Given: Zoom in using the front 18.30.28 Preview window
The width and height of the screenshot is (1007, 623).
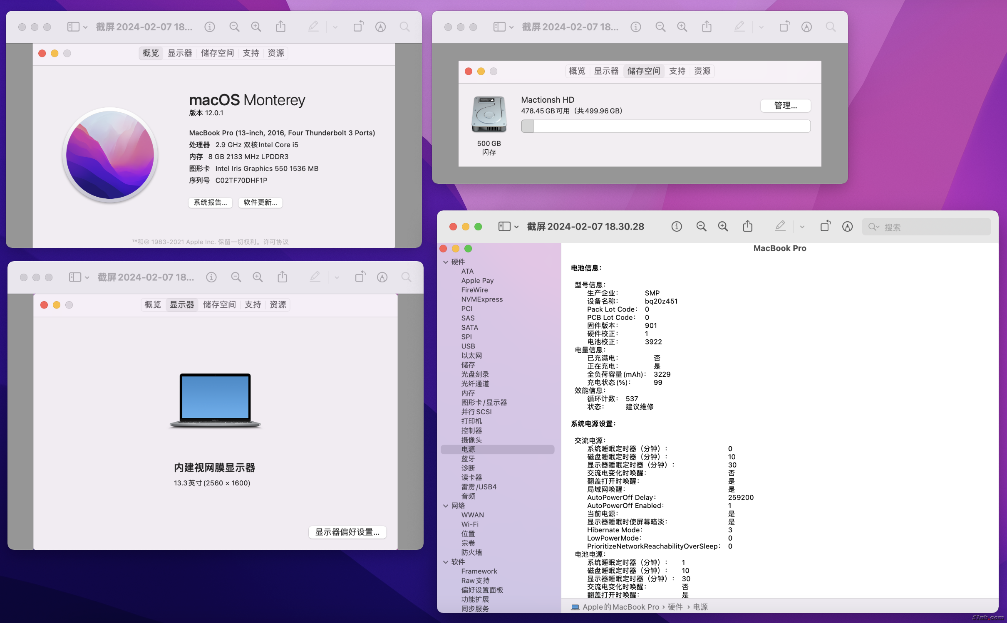Looking at the screenshot, I should click(723, 226).
